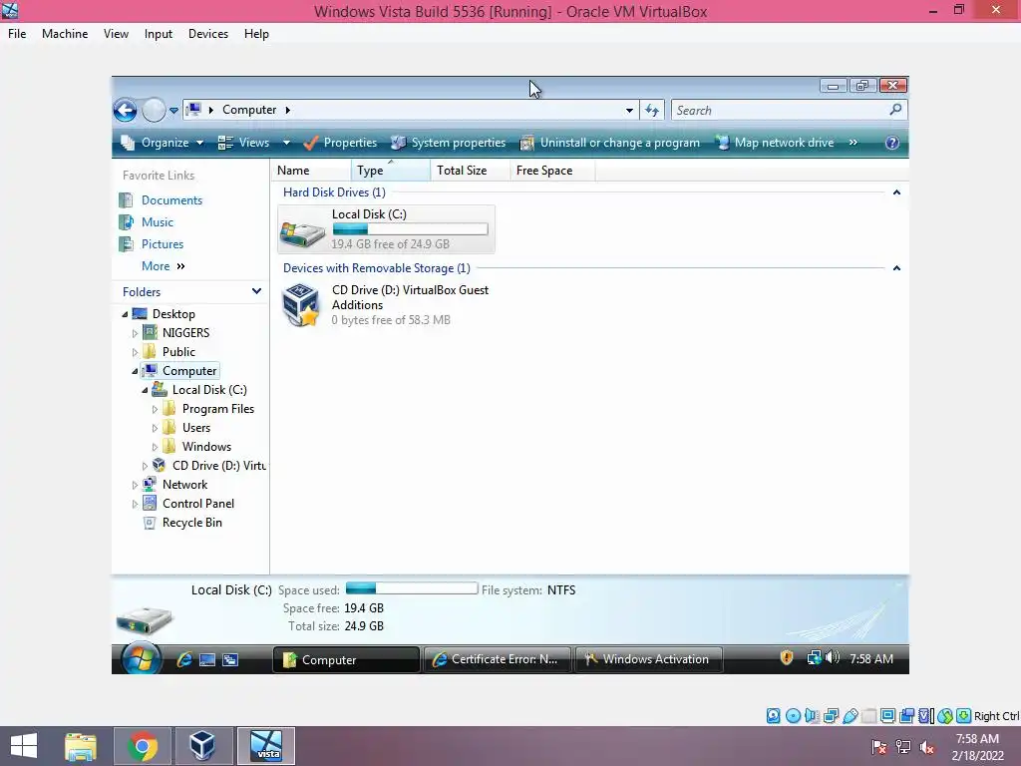Click the VirtualBox hard disk activity indicator
This screenshot has width=1021, height=766.
pyautogui.click(x=773, y=716)
